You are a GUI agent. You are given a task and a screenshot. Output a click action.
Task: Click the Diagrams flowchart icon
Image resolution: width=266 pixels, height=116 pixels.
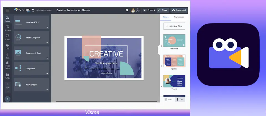[18, 68]
